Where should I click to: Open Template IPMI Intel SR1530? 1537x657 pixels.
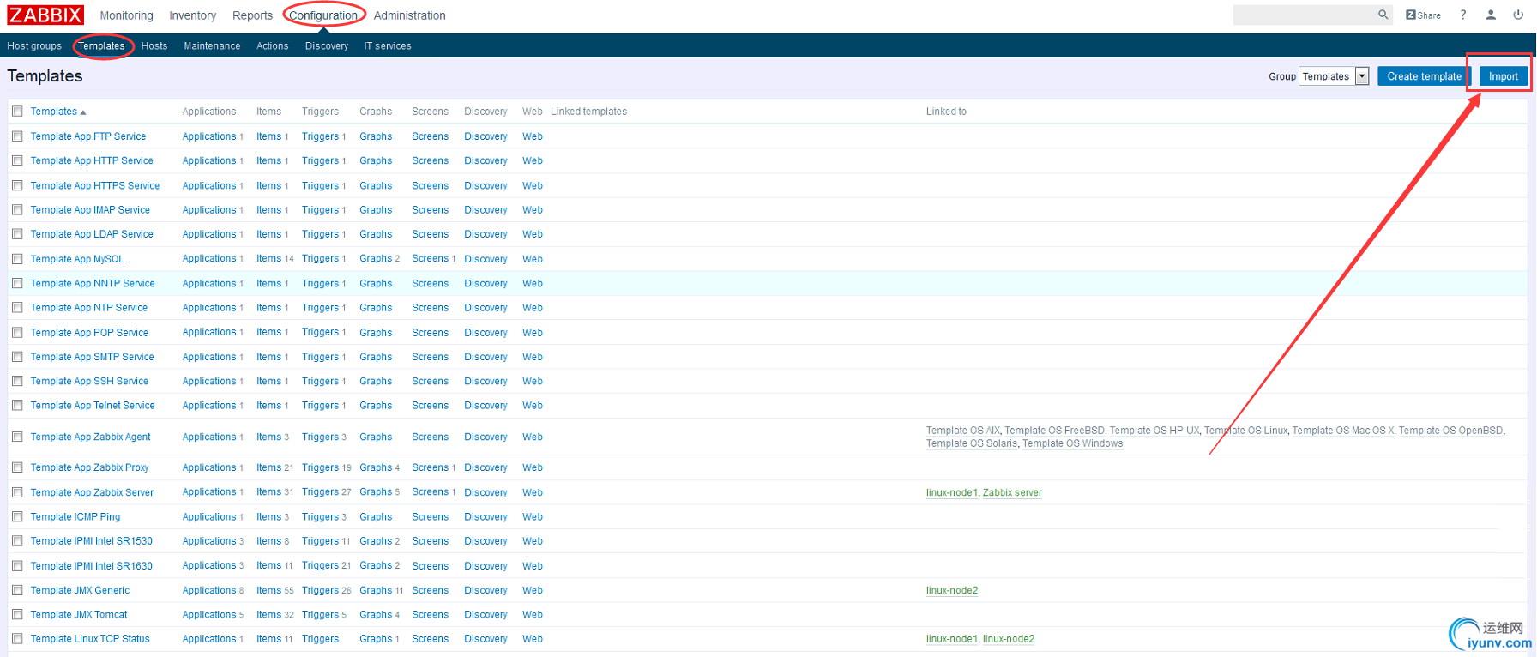(x=92, y=541)
